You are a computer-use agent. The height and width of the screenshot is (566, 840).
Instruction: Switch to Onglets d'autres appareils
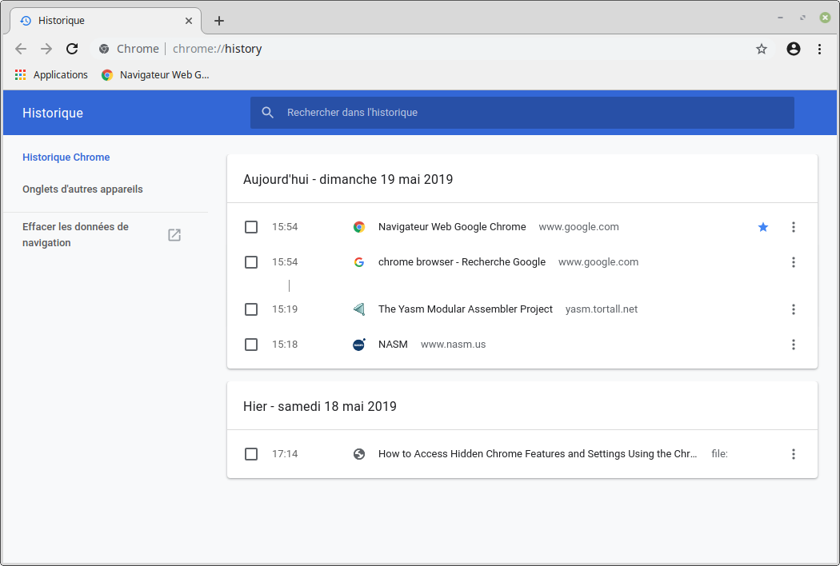[82, 189]
